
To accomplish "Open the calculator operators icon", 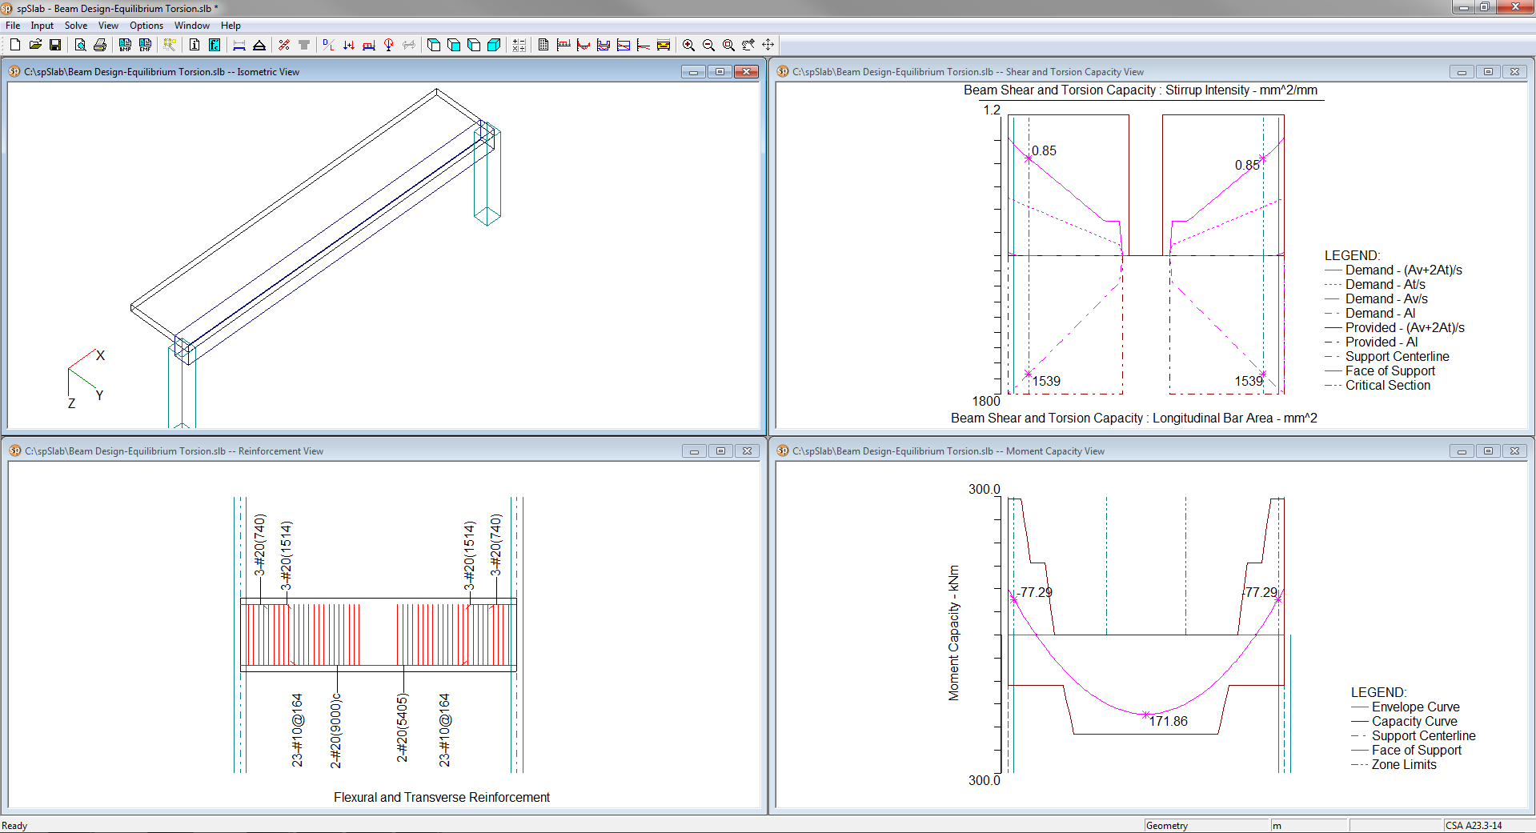I will 519,45.
